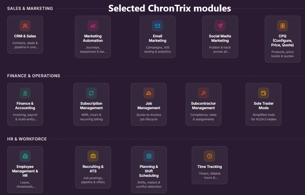Click the SALES & MARKETING section heading
Image resolution: width=305 pixels, height=195 pixels.
pos(30,8)
